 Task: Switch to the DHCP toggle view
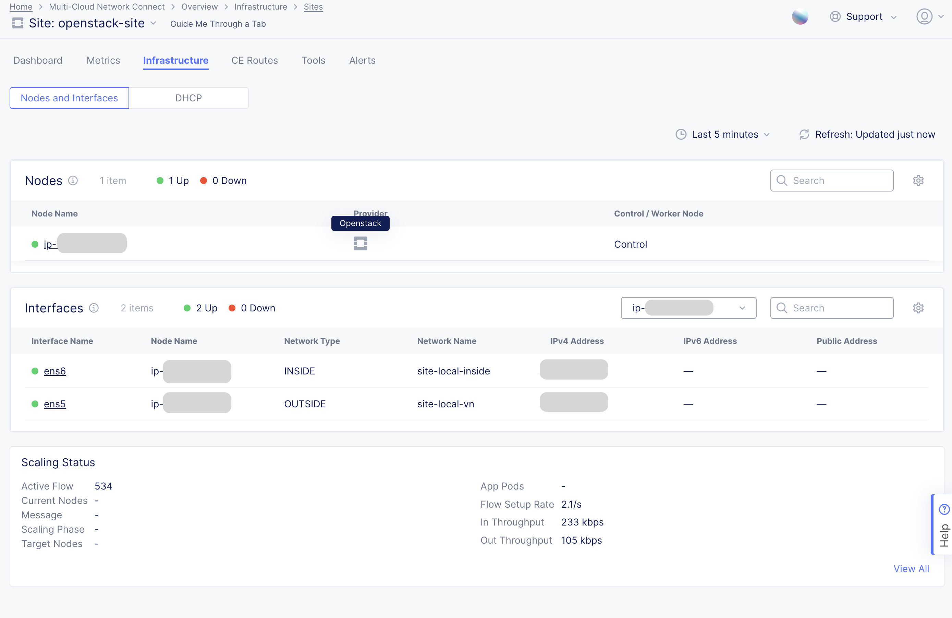coord(188,98)
